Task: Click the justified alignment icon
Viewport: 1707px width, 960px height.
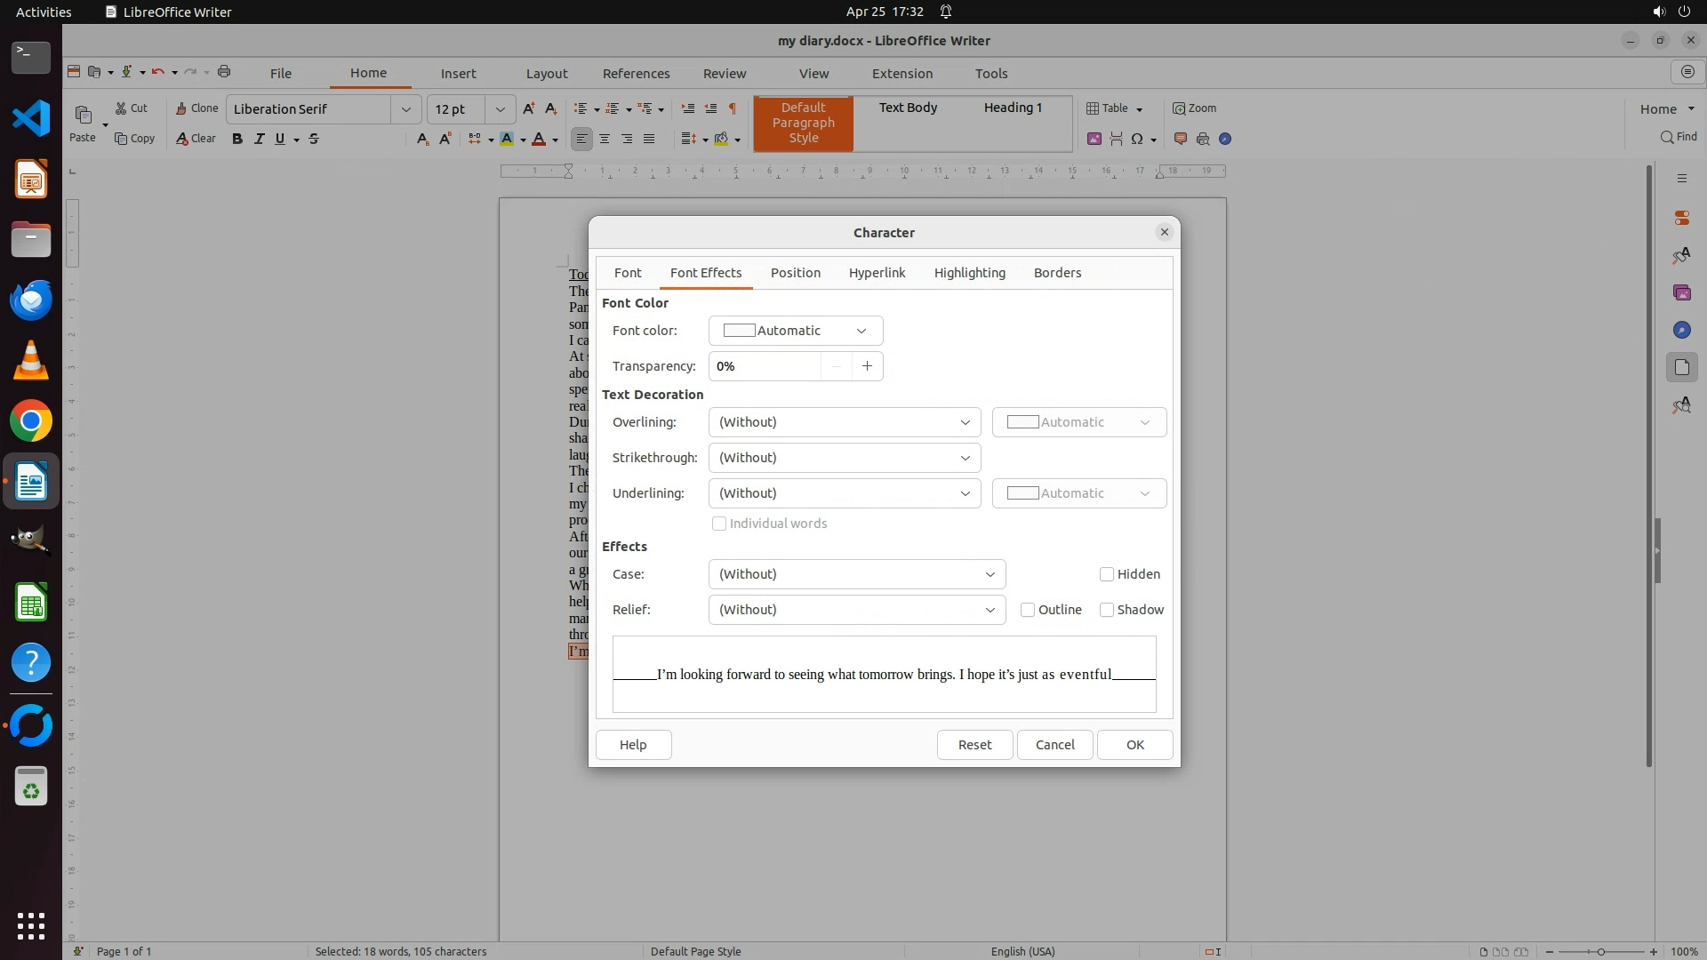Action: click(649, 139)
